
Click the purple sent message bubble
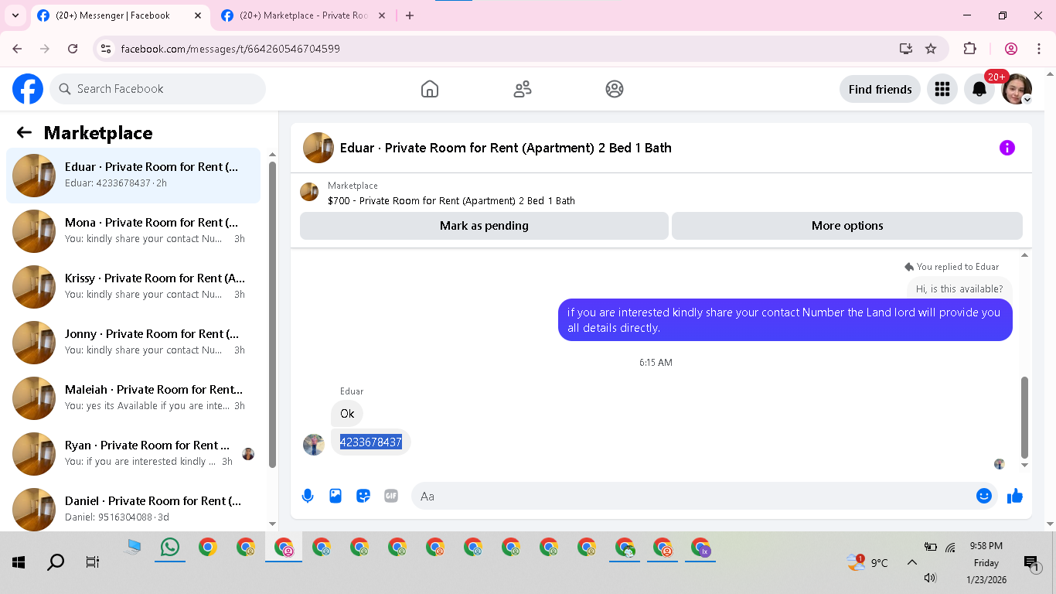785,320
